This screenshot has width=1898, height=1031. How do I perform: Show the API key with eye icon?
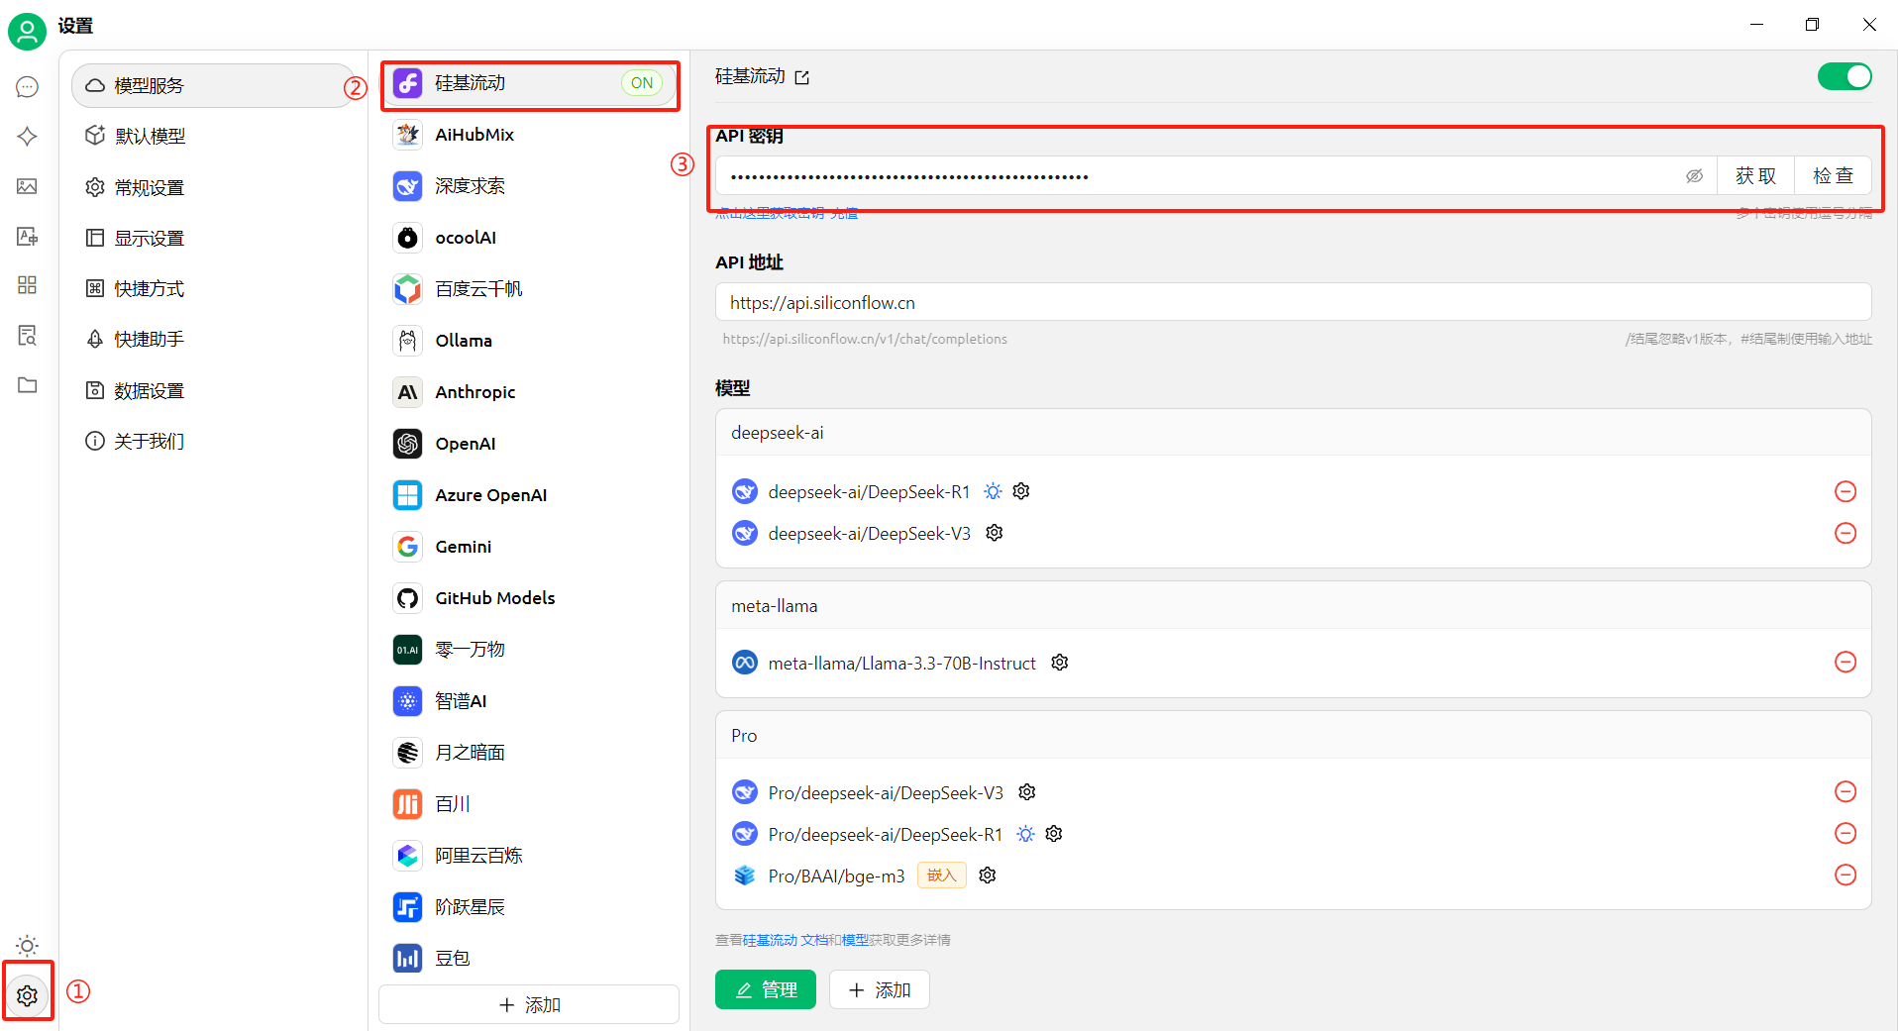click(1695, 176)
